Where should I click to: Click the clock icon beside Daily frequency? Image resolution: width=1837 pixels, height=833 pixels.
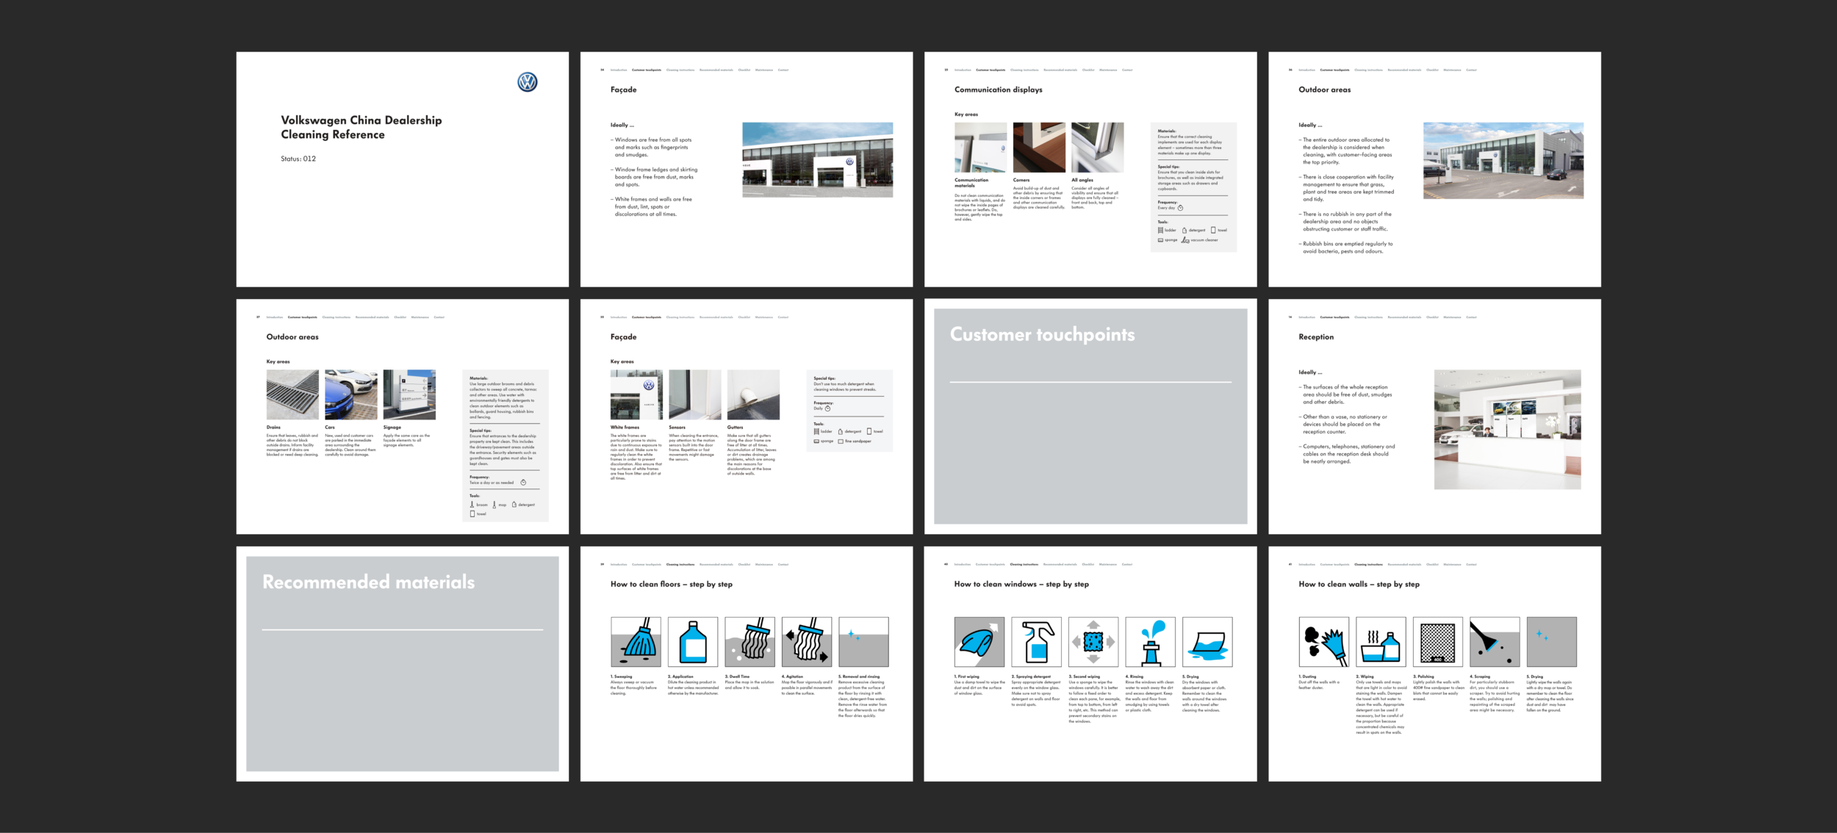click(827, 408)
